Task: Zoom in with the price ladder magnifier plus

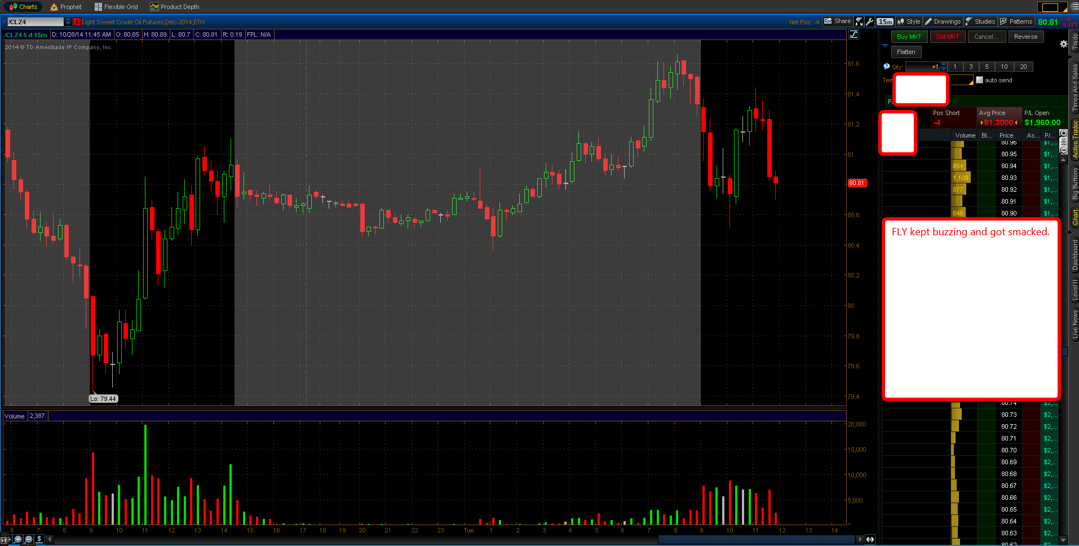Action: 1064,133
